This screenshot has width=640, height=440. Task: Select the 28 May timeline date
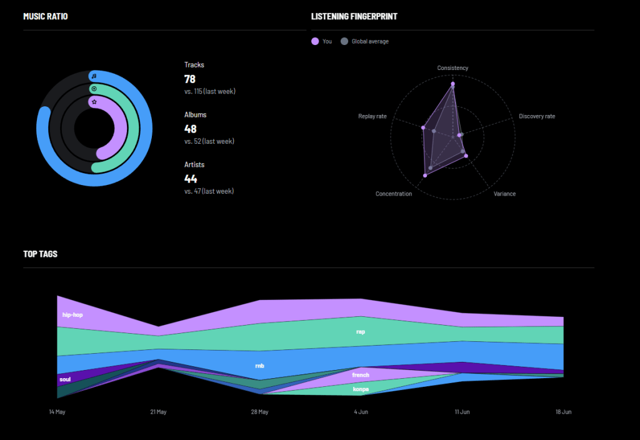(x=259, y=412)
